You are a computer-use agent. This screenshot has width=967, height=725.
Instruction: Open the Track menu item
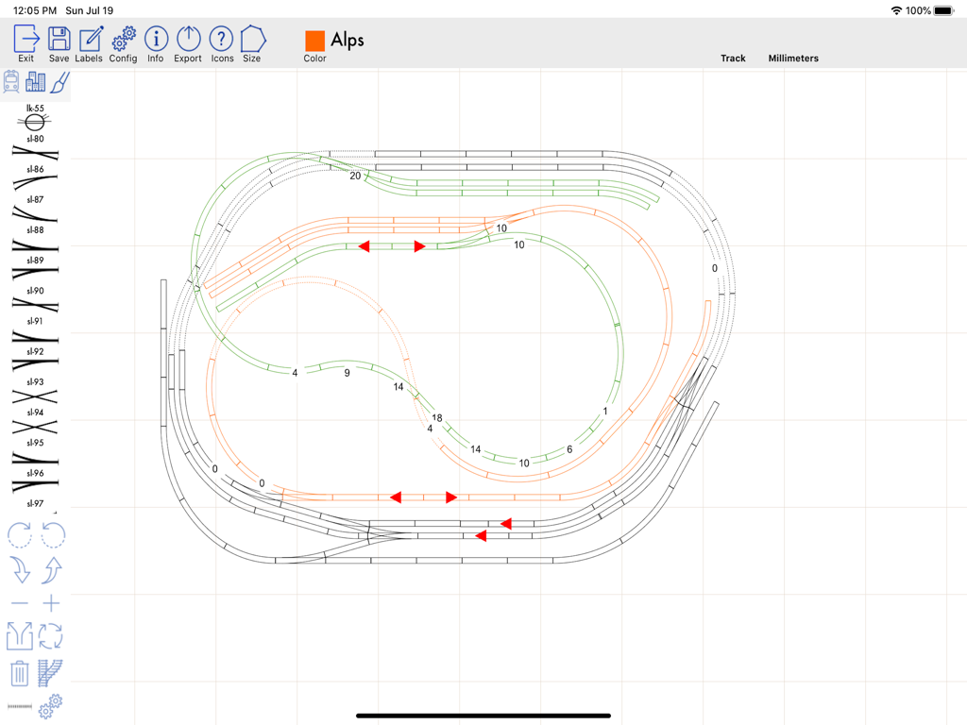(x=733, y=58)
